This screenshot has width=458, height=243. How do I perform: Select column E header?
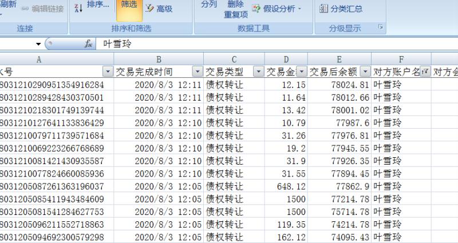(x=339, y=59)
